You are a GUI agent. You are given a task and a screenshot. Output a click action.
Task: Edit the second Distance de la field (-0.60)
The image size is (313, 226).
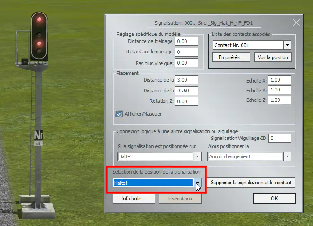[186, 91]
